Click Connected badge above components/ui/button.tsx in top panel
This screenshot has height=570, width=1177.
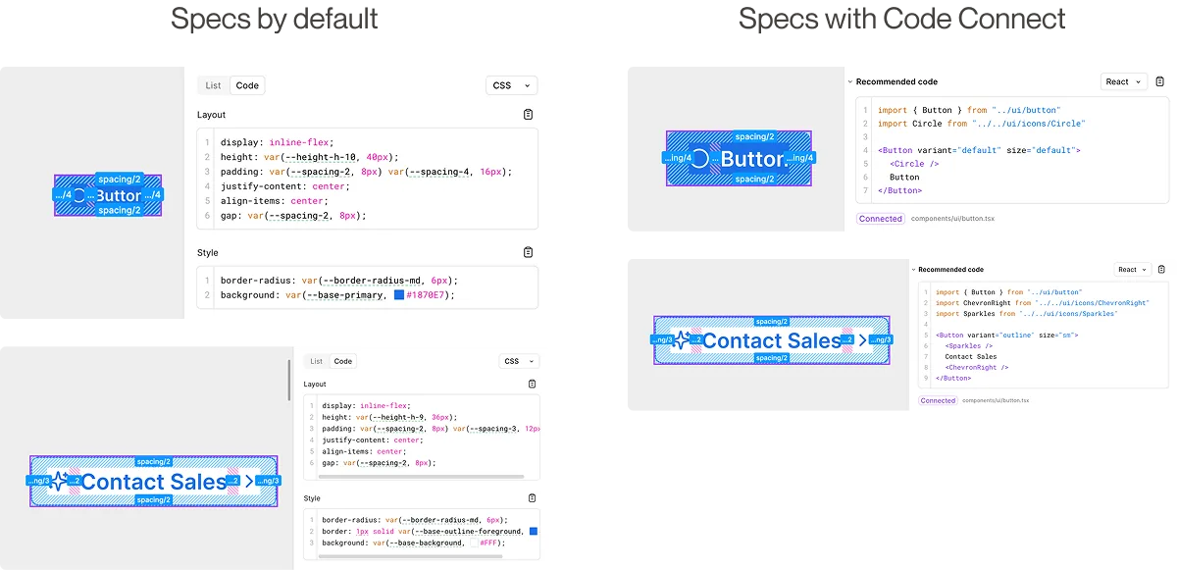881,219
